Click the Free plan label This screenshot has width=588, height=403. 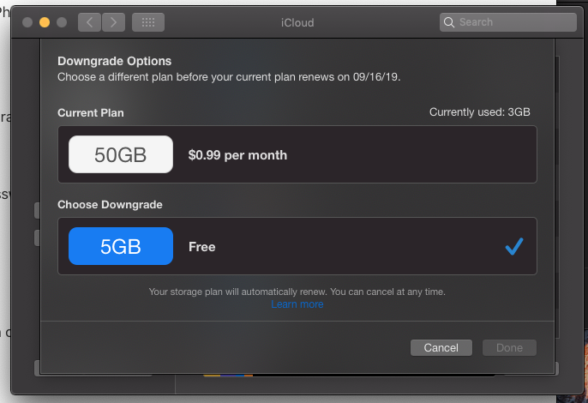[202, 247]
